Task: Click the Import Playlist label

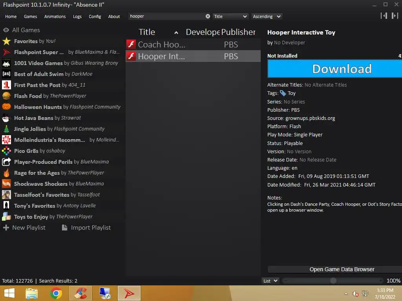Action: 91,228
